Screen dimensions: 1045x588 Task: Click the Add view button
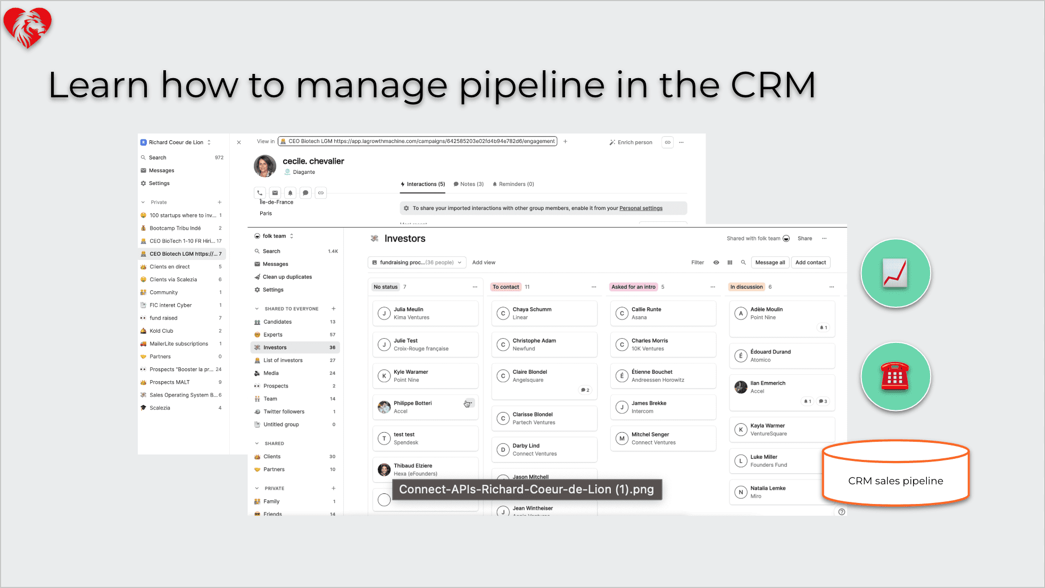click(x=484, y=262)
